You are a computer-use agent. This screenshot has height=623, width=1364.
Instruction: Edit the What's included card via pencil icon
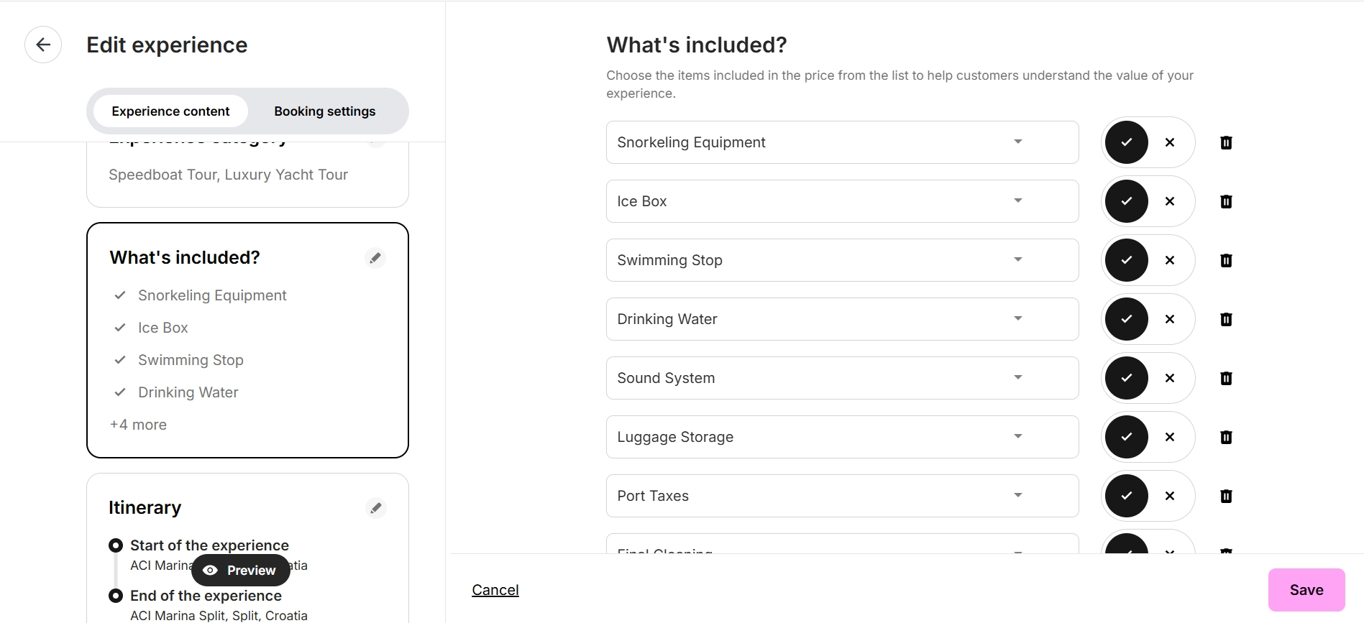point(375,258)
